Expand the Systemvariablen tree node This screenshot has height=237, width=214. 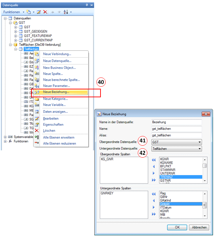[5, 137]
